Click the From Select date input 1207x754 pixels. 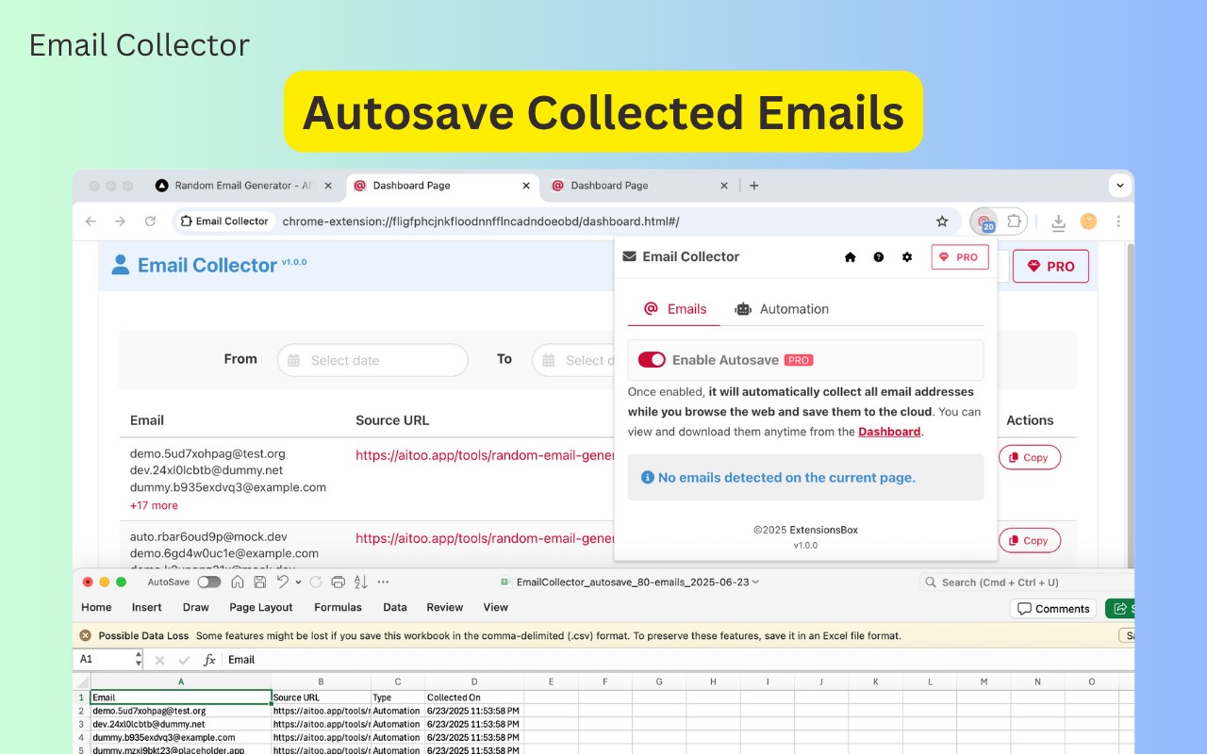pos(372,360)
